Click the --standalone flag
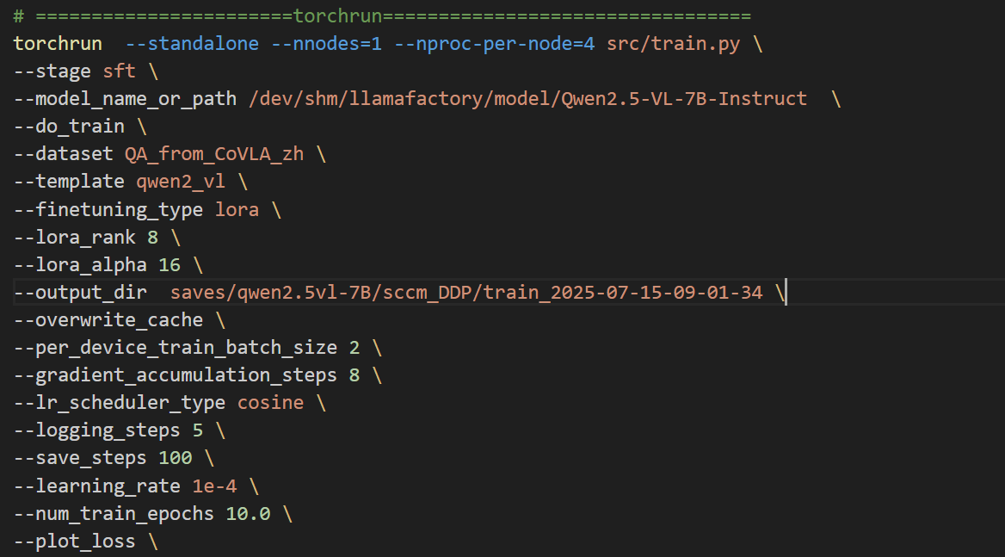The height and width of the screenshot is (557, 1005). 192,44
